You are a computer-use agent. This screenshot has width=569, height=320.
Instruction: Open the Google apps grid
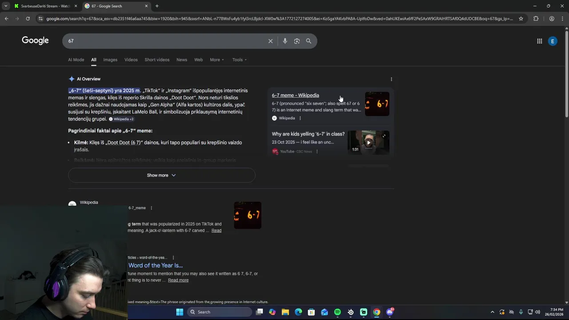point(540,41)
